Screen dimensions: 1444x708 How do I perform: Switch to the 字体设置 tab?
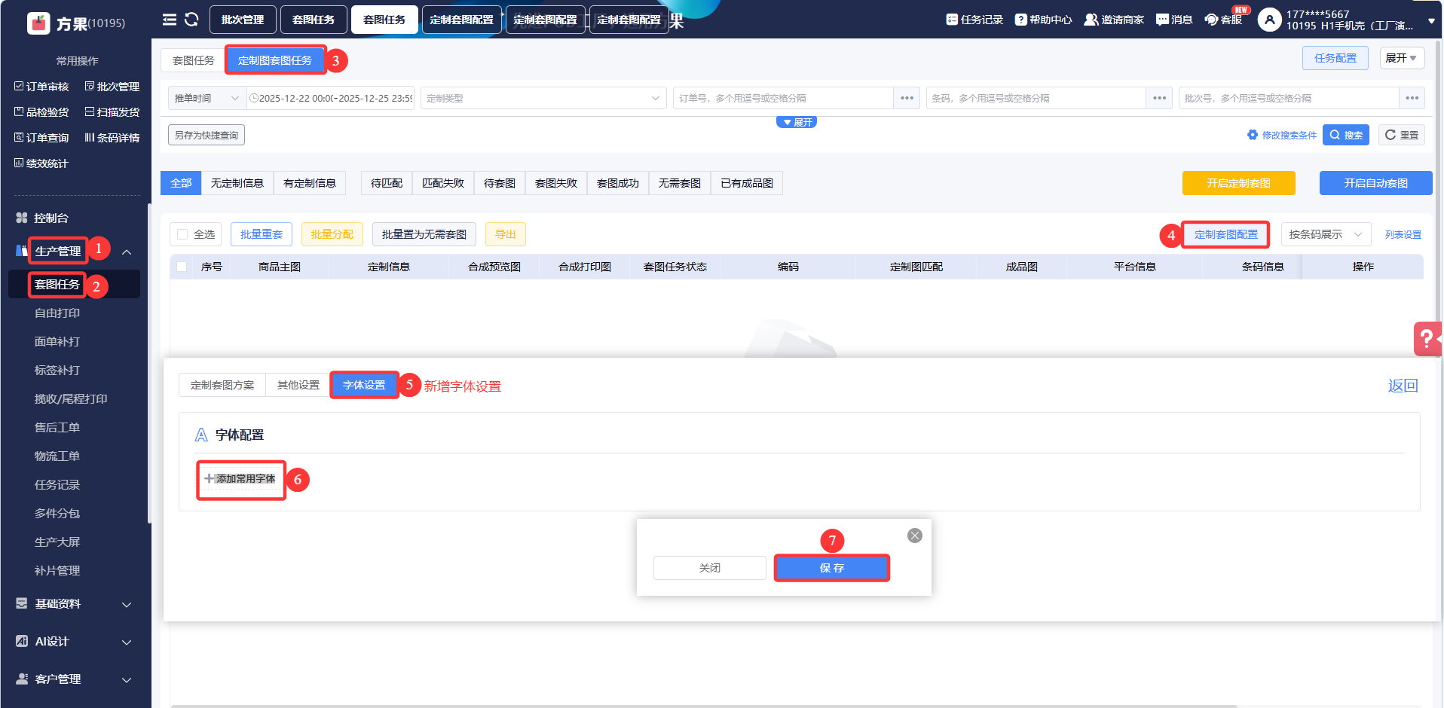pyautogui.click(x=364, y=385)
